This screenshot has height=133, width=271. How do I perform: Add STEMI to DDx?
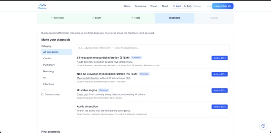coord(220,58)
